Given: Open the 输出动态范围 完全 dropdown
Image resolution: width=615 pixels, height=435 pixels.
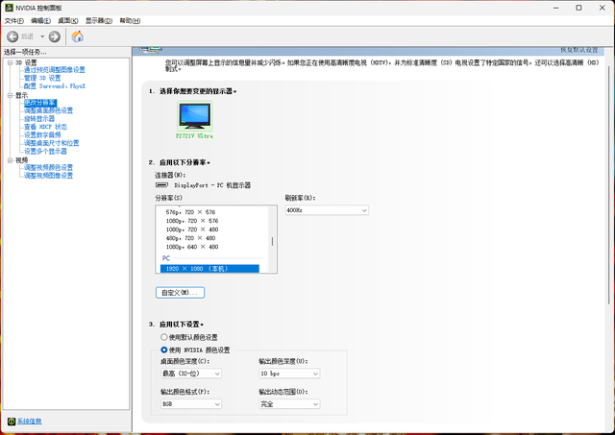Looking at the screenshot, I should pos(289,404).
